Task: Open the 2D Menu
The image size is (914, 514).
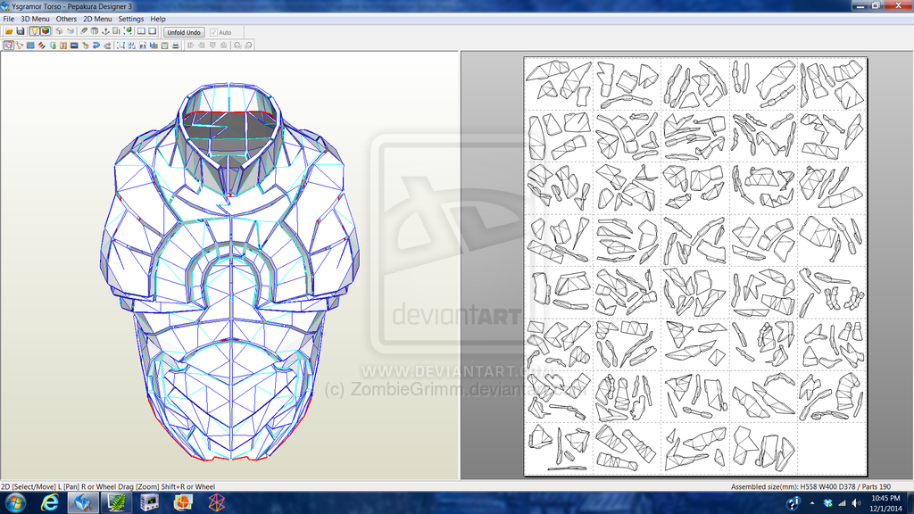Action: pyautogui.click(x=97, y=19)
